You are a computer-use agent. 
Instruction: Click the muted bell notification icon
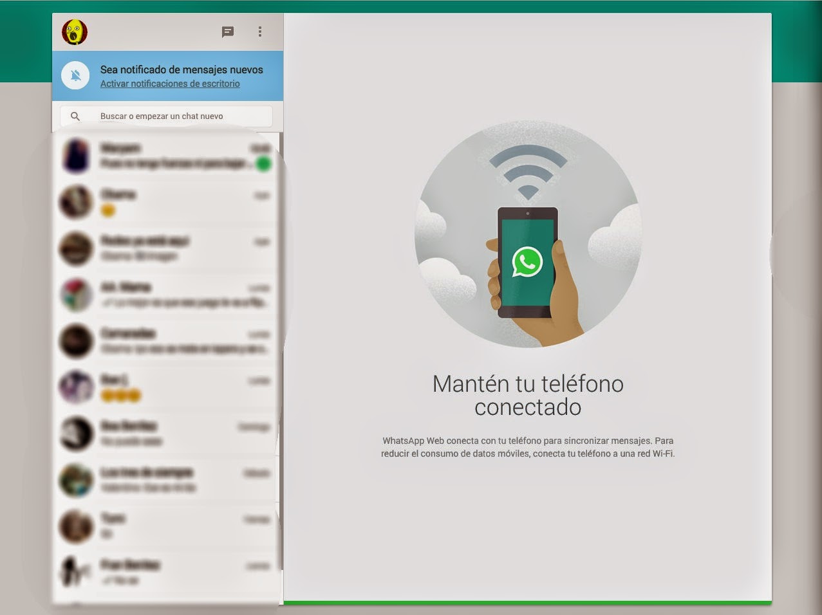coord(75,76)
